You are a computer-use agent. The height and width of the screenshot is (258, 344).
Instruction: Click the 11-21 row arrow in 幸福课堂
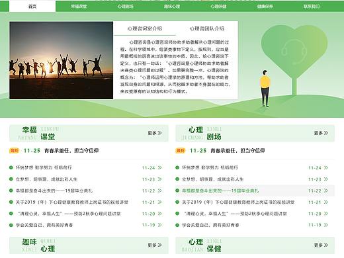160,202
